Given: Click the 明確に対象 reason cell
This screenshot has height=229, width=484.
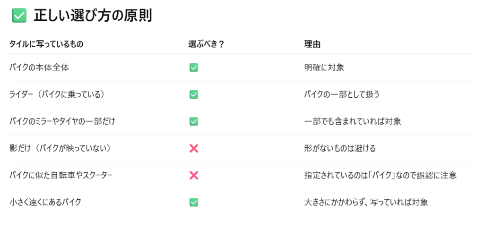Looking at the screenshot, I should click(324, 68).
